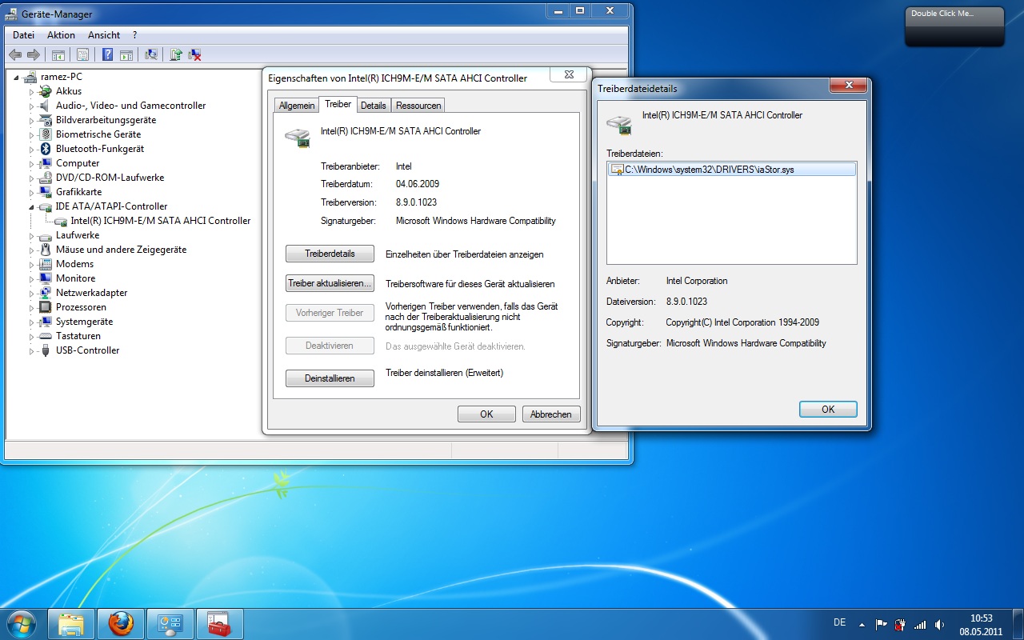Expand the Bildverarbeitungsgeräte node
This screenshot has height=640, width=1024.
(x=32, y=120)
